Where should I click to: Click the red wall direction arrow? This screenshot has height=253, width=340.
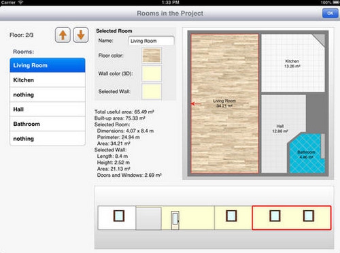click(196, 103)
